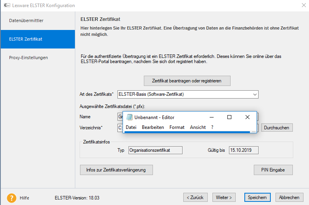Minimize the Unbenannt - Editor window
309x205 pixels.
(x=212, y=117)
